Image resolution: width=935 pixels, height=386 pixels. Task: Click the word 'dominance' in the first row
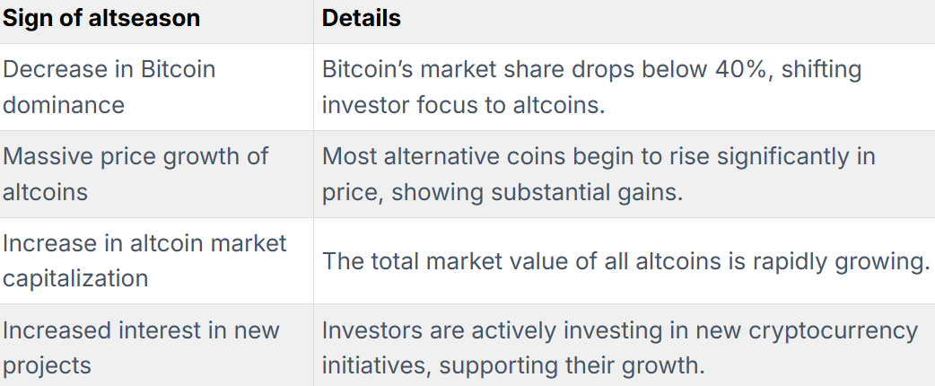[64, 105]
